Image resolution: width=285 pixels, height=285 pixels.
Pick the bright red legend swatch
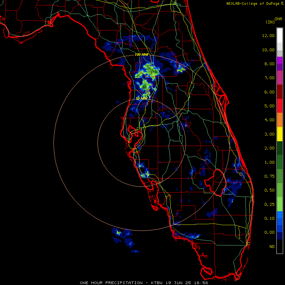280,106
